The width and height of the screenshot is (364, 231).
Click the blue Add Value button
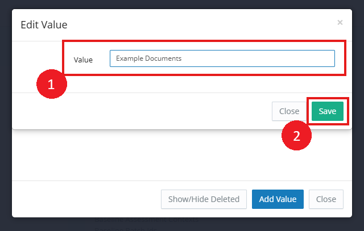278,199
